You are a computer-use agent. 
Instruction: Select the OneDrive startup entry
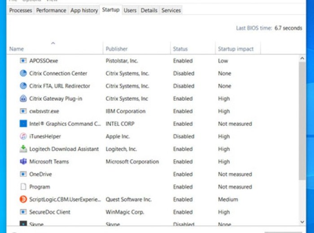pyautogui.click(x=40, y=174)
